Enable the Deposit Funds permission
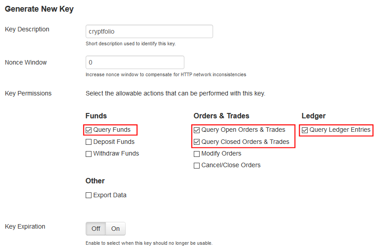Image resolution: width=375 pixels, height=247 pixels. coord(89,142)
